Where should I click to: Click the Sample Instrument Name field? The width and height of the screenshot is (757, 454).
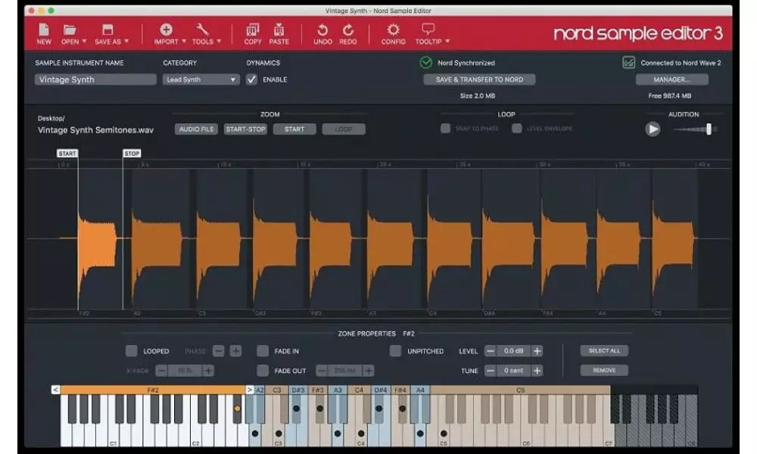(x=95, y=79)
